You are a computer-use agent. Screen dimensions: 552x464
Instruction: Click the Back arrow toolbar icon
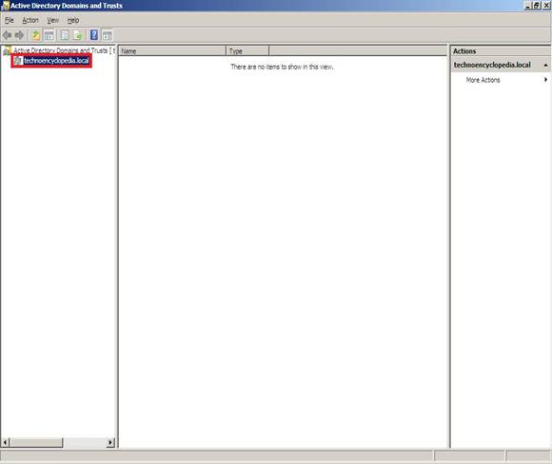click(x=7, y=35)
